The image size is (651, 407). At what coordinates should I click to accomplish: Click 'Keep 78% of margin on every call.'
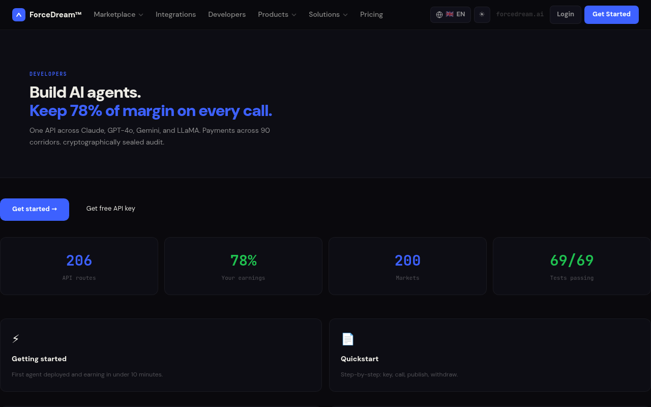pyautogui.click(x=151, y=111)
